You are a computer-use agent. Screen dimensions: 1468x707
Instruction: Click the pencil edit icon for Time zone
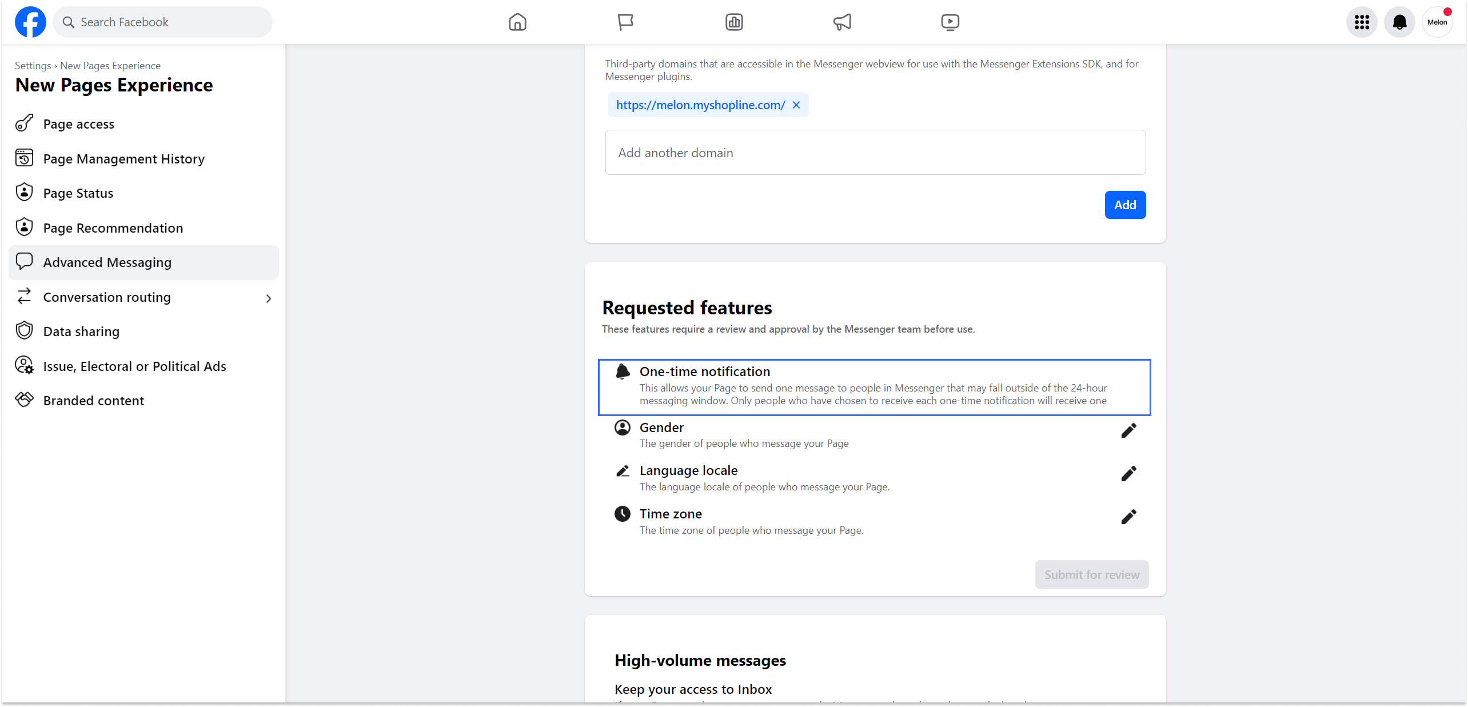coord(1128,517)
